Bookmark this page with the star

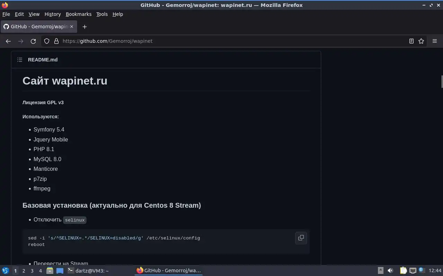[x=421, y=41]
